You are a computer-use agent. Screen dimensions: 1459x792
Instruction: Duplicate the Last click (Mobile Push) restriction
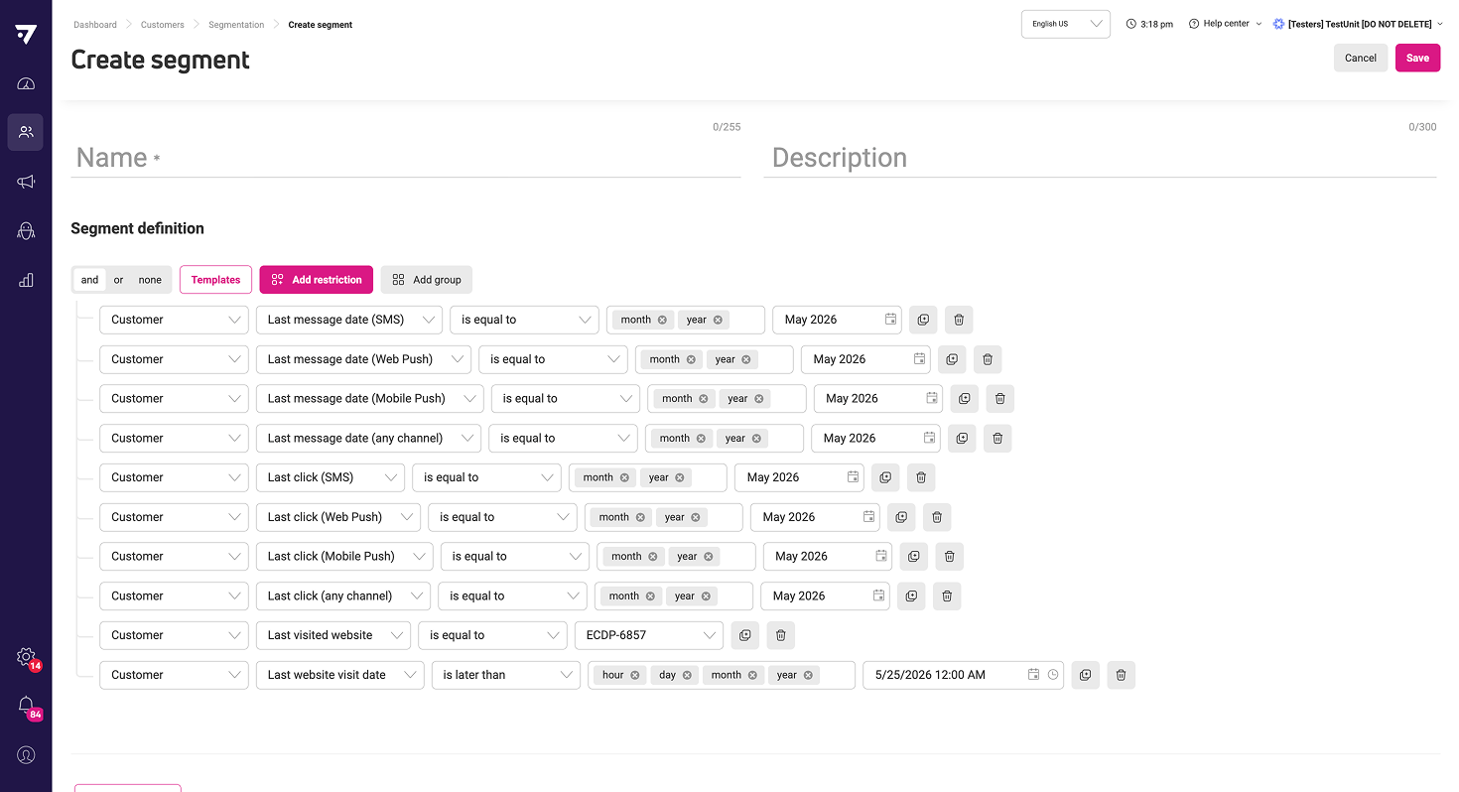(913, 557)
